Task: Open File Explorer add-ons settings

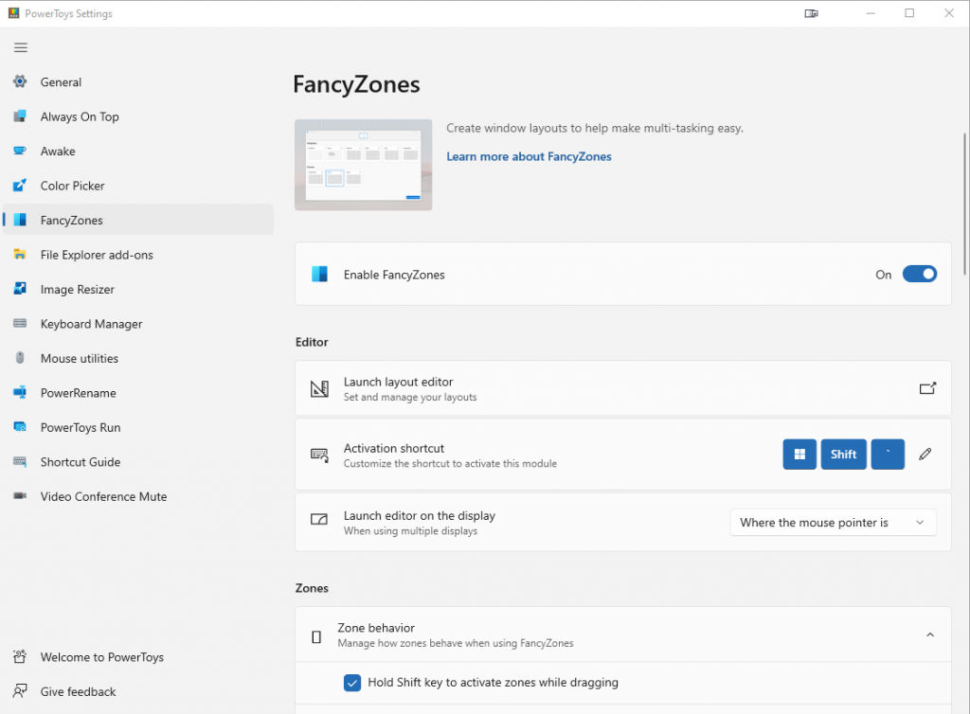Action: point(138,255)
